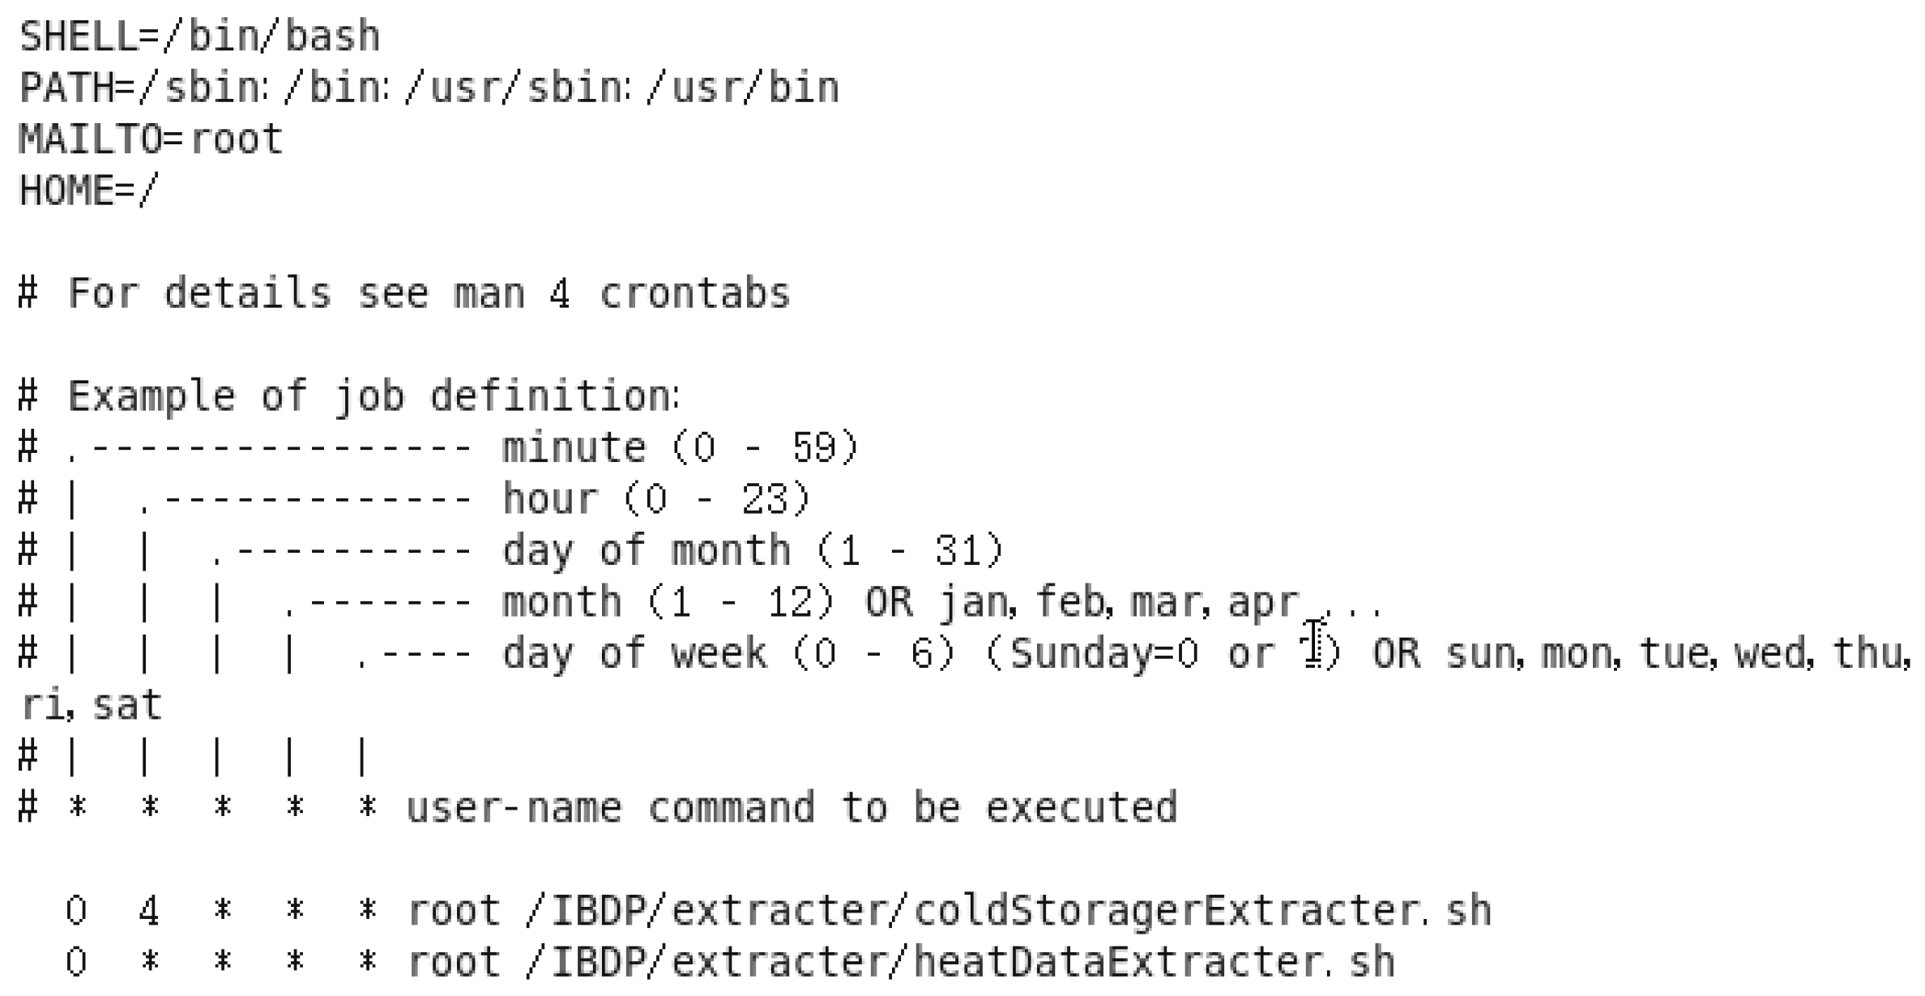Place cursor in the PATH variable line

click(429, 88)
